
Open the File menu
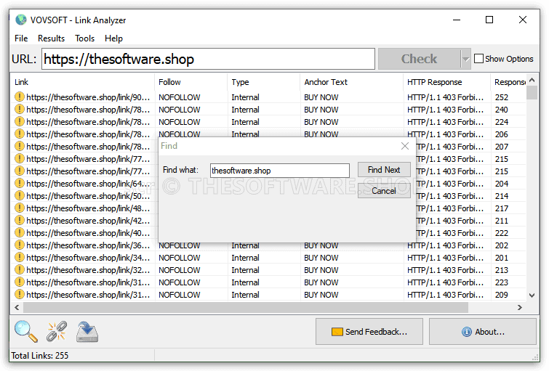tap(21, 38)
